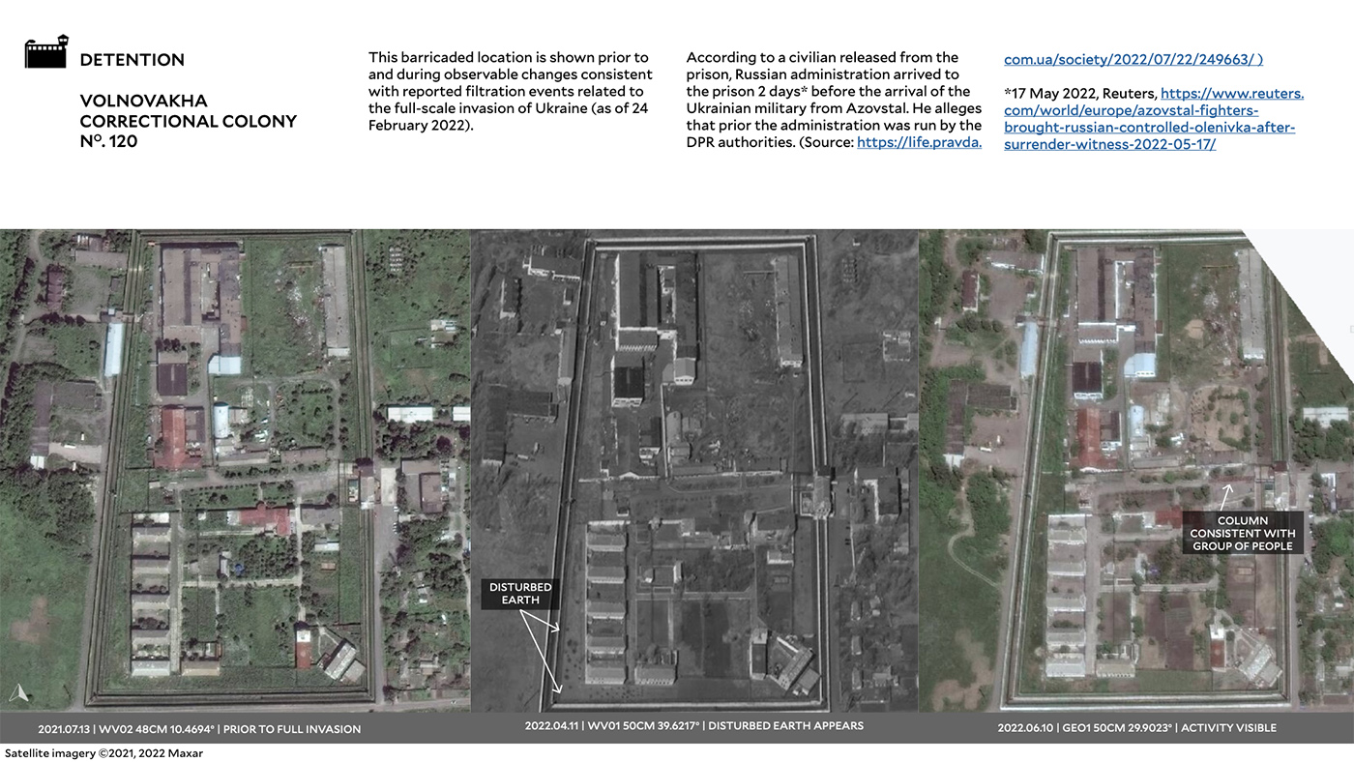
Task: Open the life.pravda source link
Action: click(x=919, y=142)
